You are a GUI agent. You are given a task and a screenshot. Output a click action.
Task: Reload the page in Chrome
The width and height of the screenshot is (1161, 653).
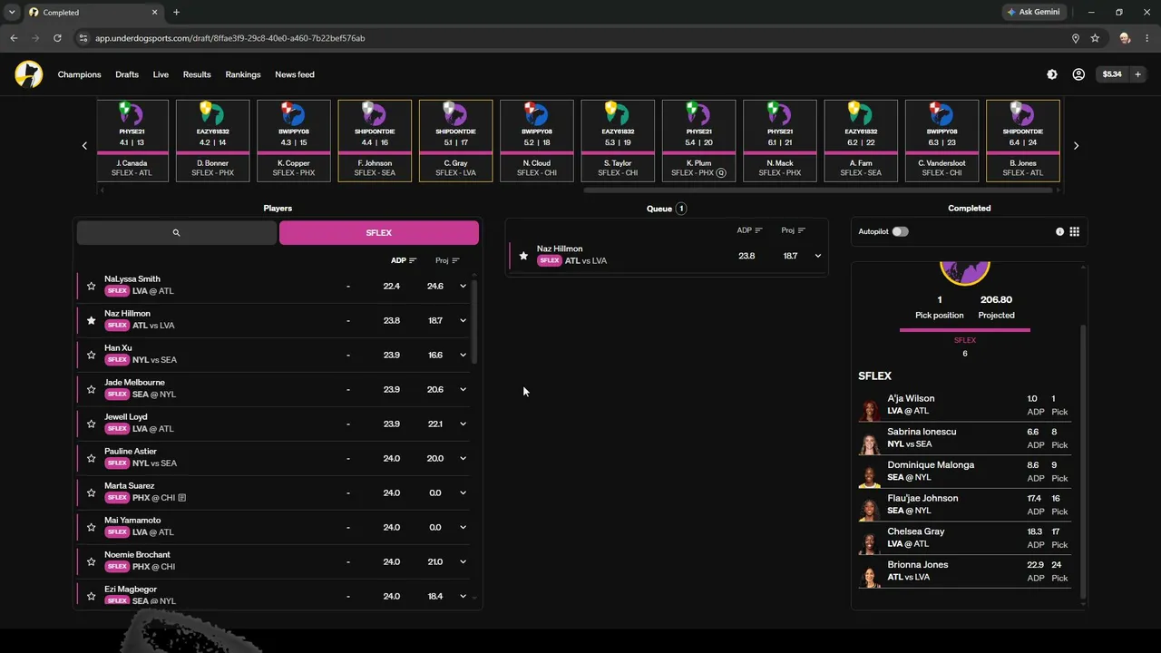point(57,38)
